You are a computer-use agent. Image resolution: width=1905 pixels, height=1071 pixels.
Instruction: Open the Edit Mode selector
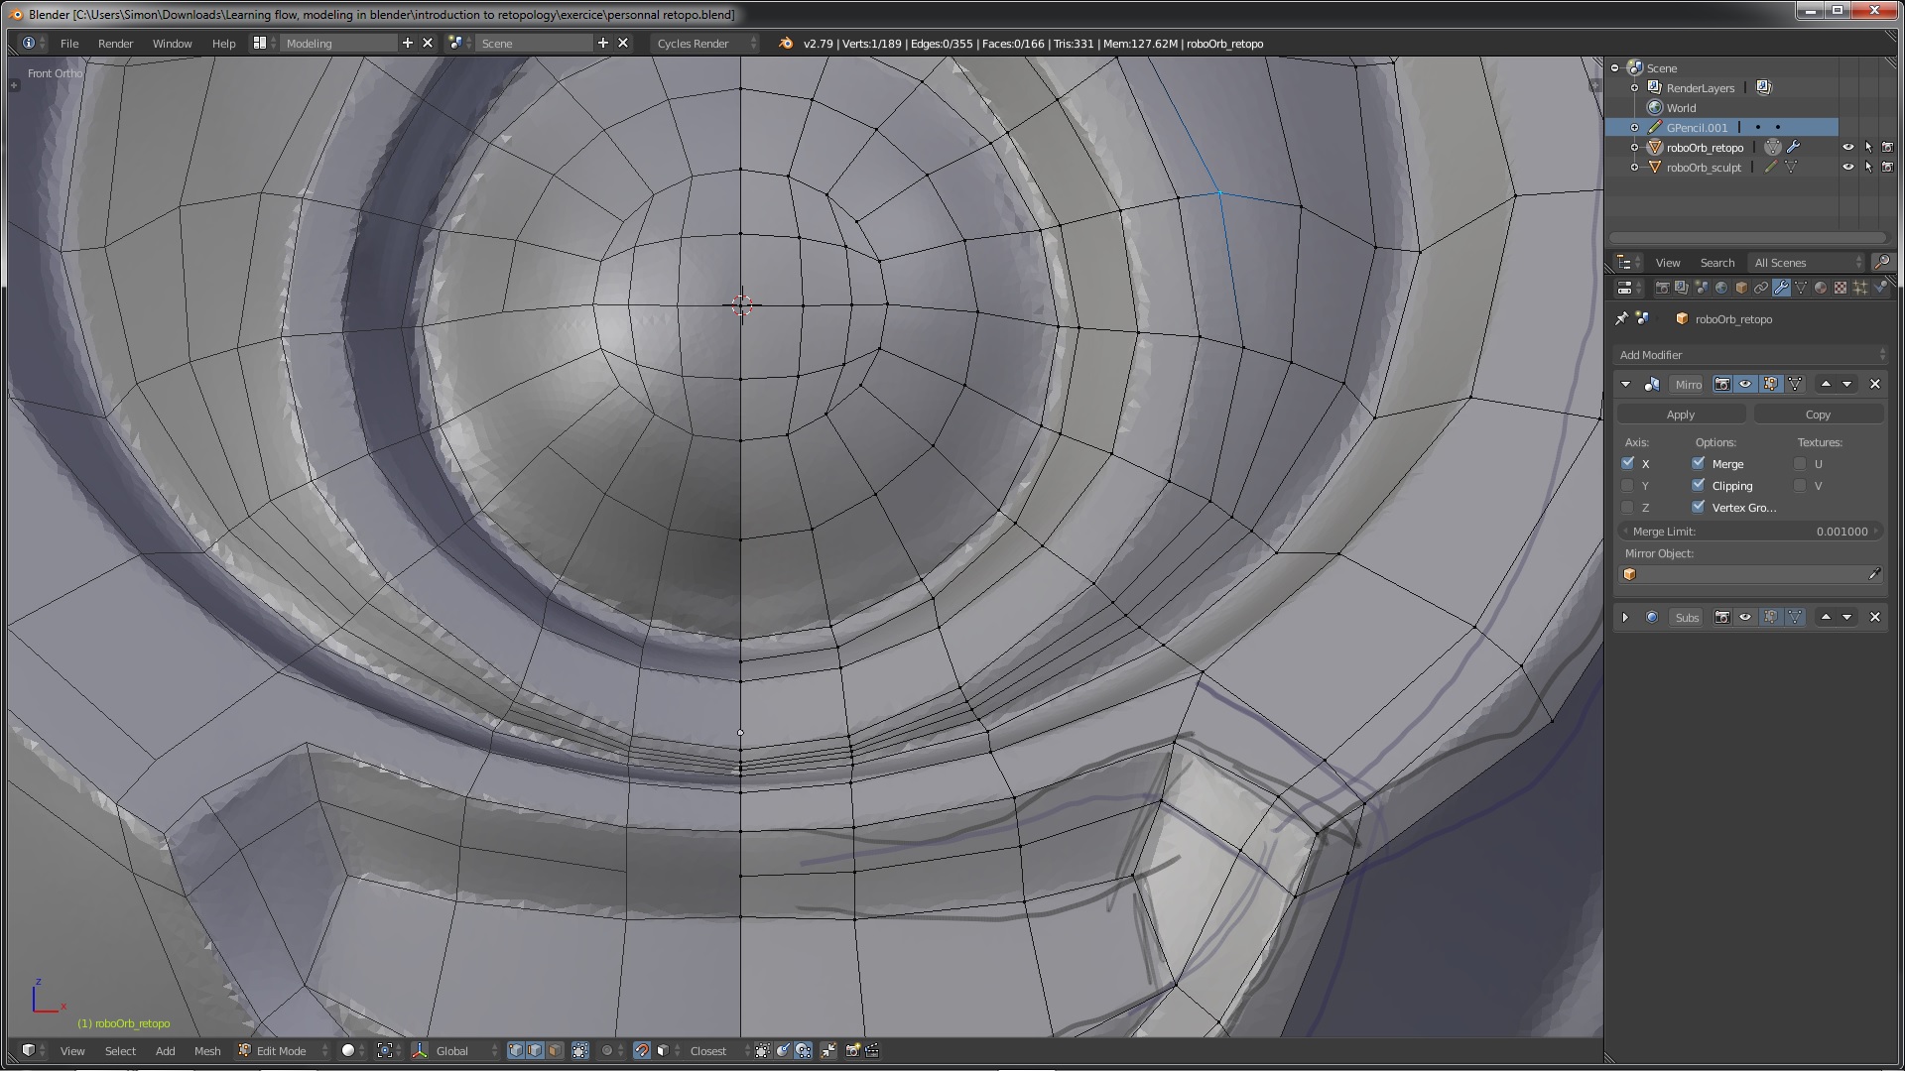point(283,1050)
